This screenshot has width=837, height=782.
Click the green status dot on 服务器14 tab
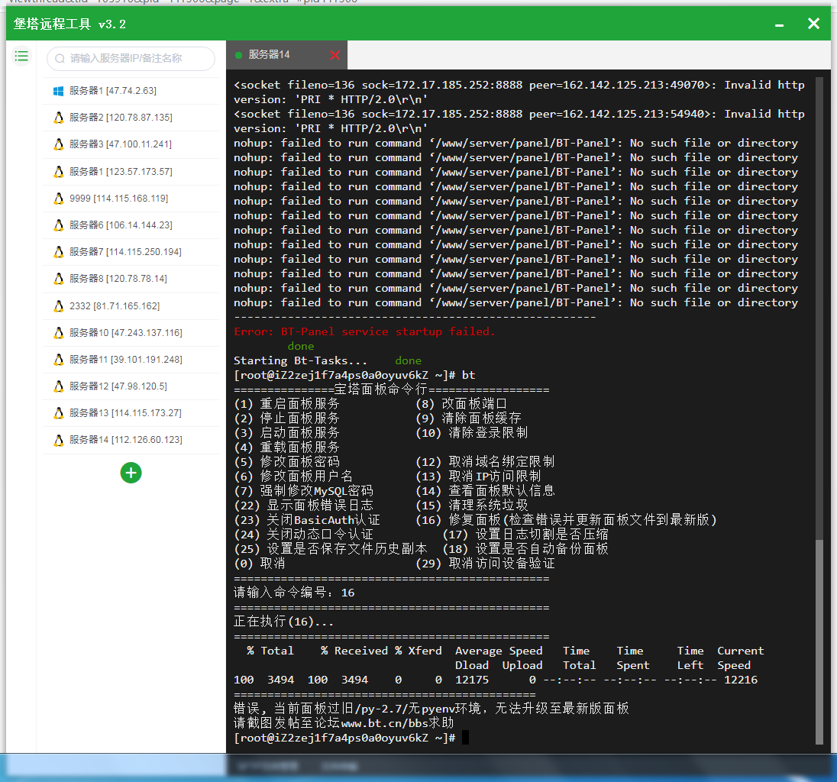pos(238,55)
